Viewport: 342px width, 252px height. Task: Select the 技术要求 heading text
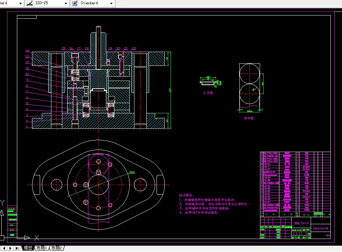pyautogui.click(x=186, y=195)
